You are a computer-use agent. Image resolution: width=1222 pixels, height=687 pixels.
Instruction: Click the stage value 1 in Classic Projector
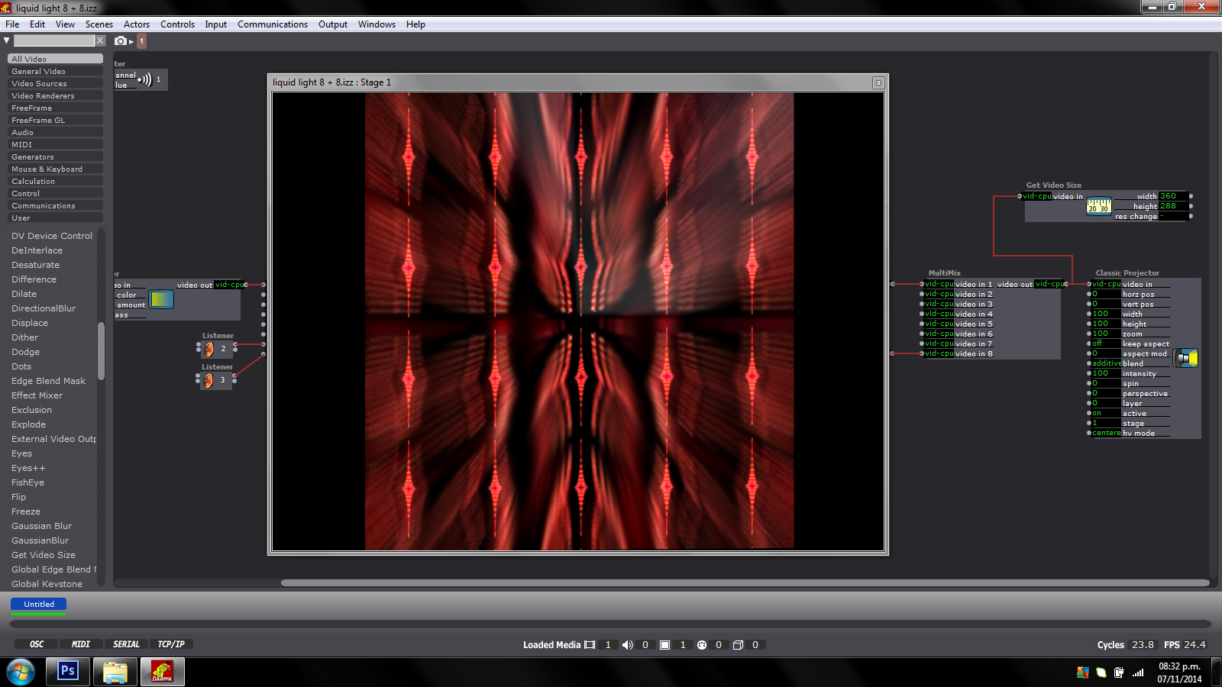(x=1106, y=423)
